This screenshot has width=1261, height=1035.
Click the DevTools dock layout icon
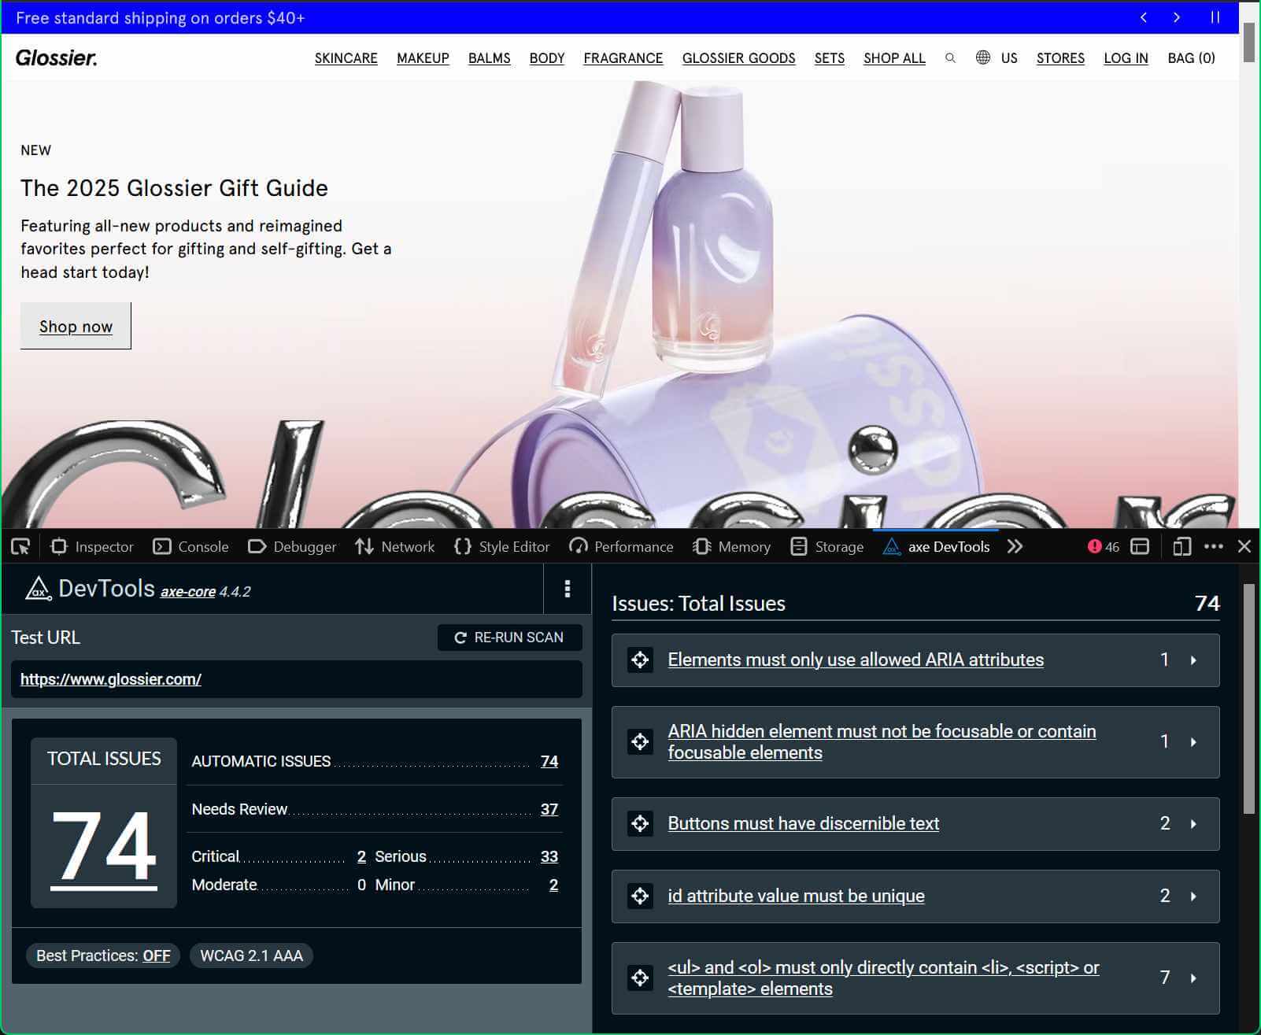click(1140, 546)
